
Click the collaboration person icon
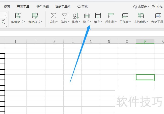(x=153, y=7)
